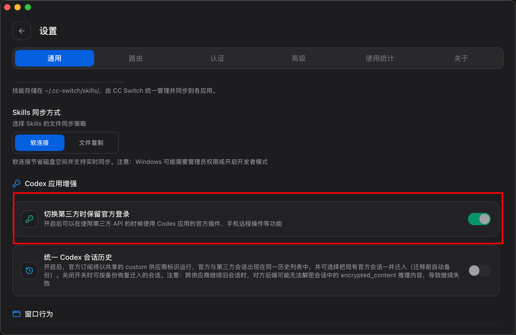
Task: Click the Skills 同步方式 heading
Action: click(x=36, y=112)
